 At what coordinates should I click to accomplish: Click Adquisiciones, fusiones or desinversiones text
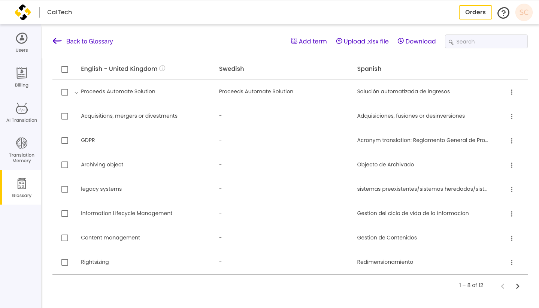pyautogui.click(x=411, y=116)
